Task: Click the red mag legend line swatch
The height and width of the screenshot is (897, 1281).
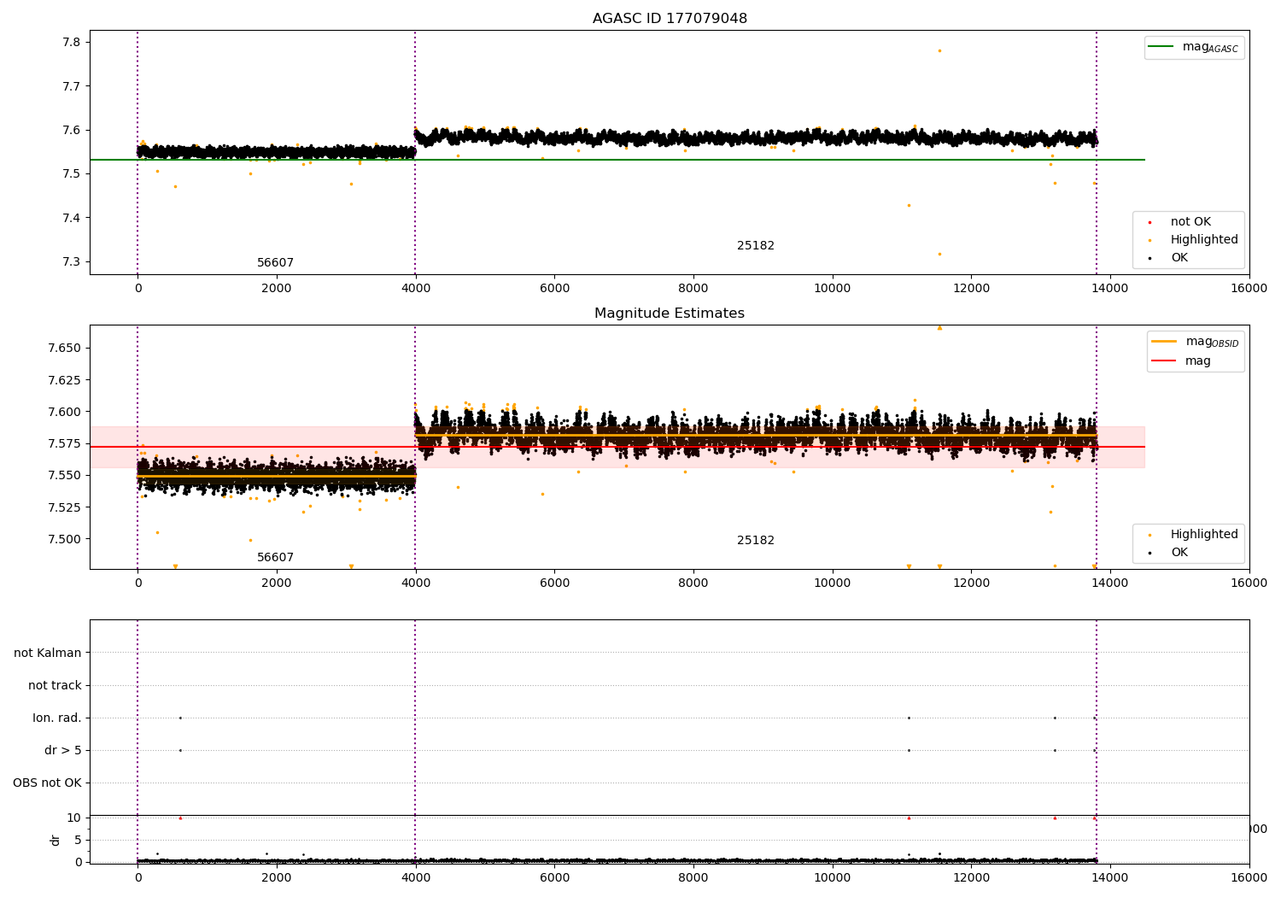Action: tap(1164, 361)
